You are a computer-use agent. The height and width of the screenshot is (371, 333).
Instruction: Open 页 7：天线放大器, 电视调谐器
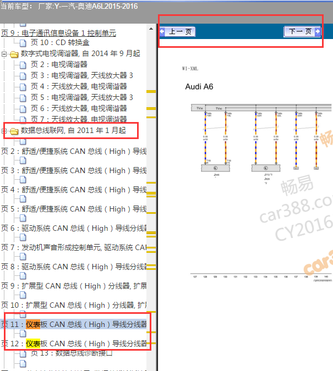point(79,119)
